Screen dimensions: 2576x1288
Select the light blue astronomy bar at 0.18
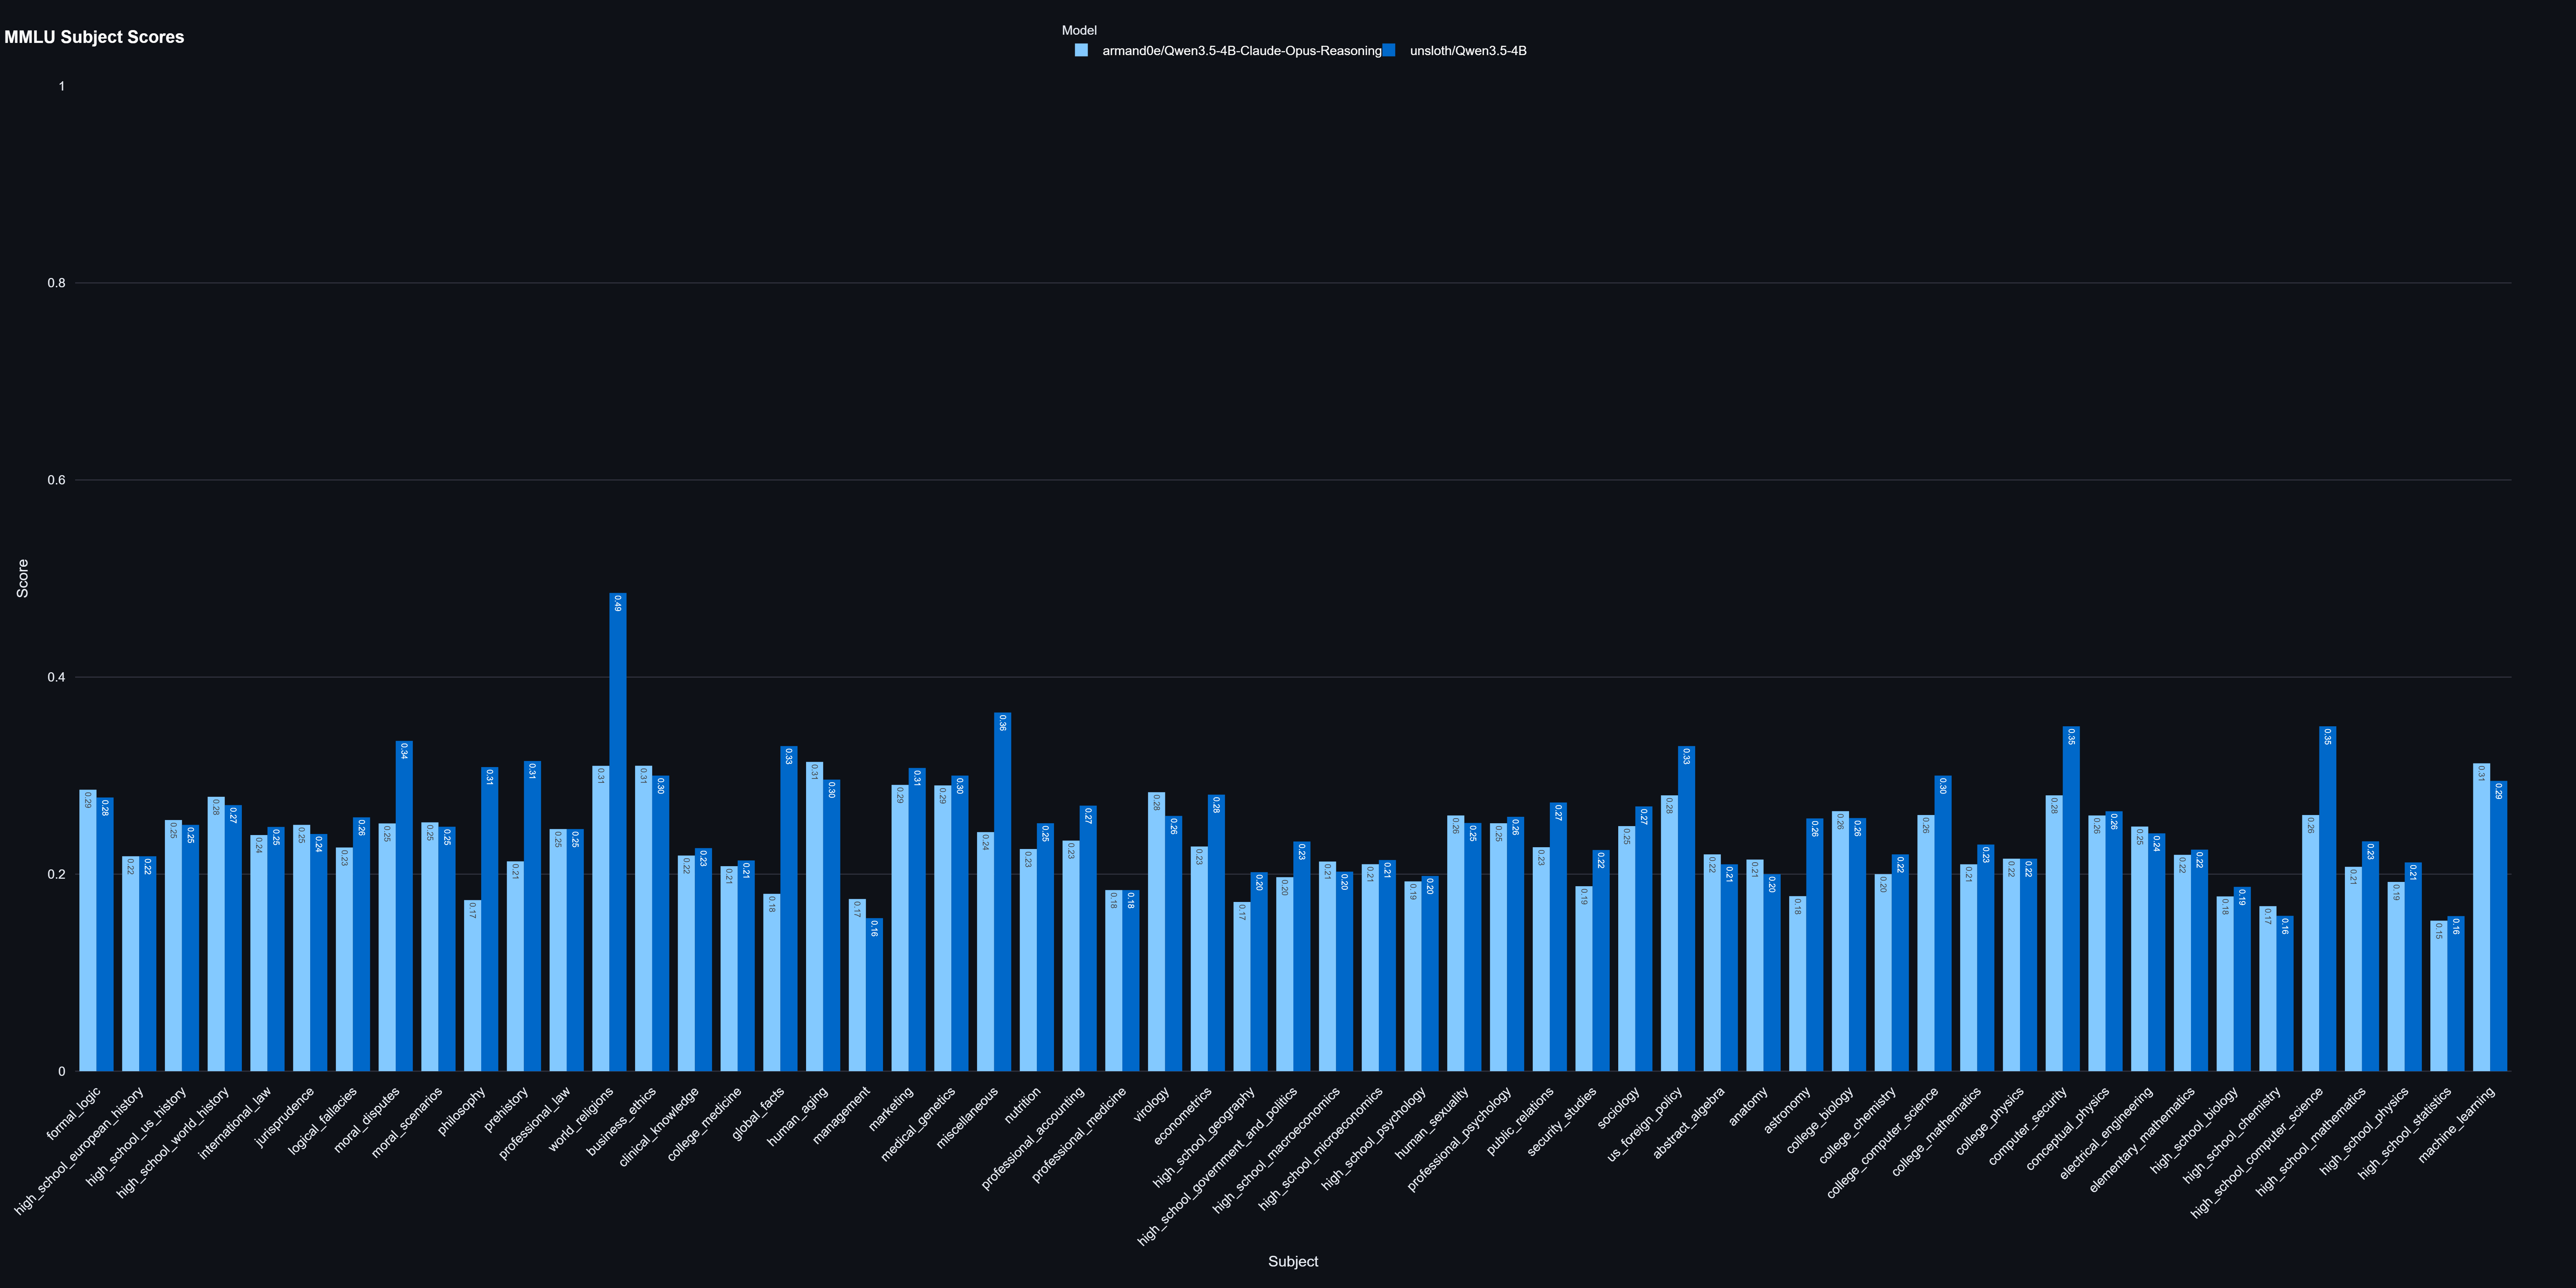(x=1798, y=984)
